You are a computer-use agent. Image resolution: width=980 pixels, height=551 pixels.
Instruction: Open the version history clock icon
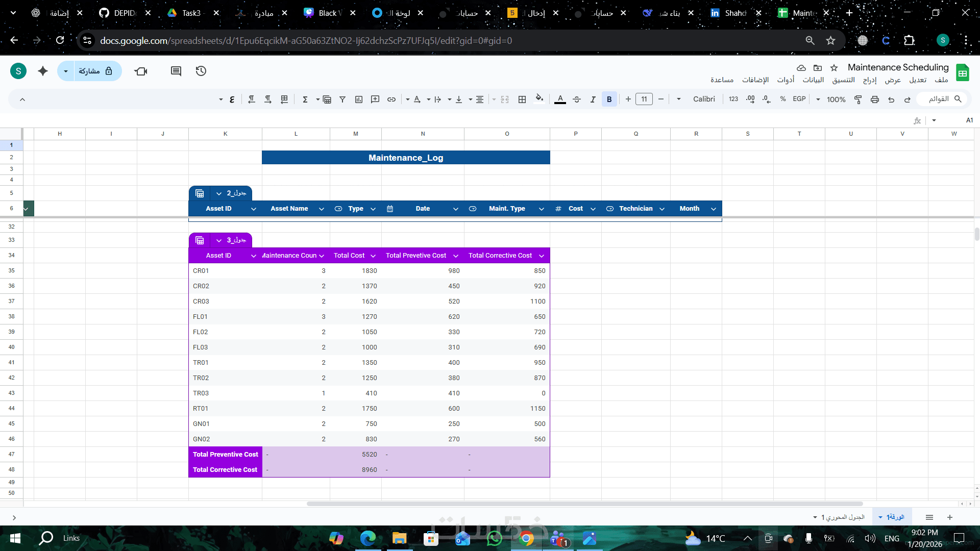point(201,71)
